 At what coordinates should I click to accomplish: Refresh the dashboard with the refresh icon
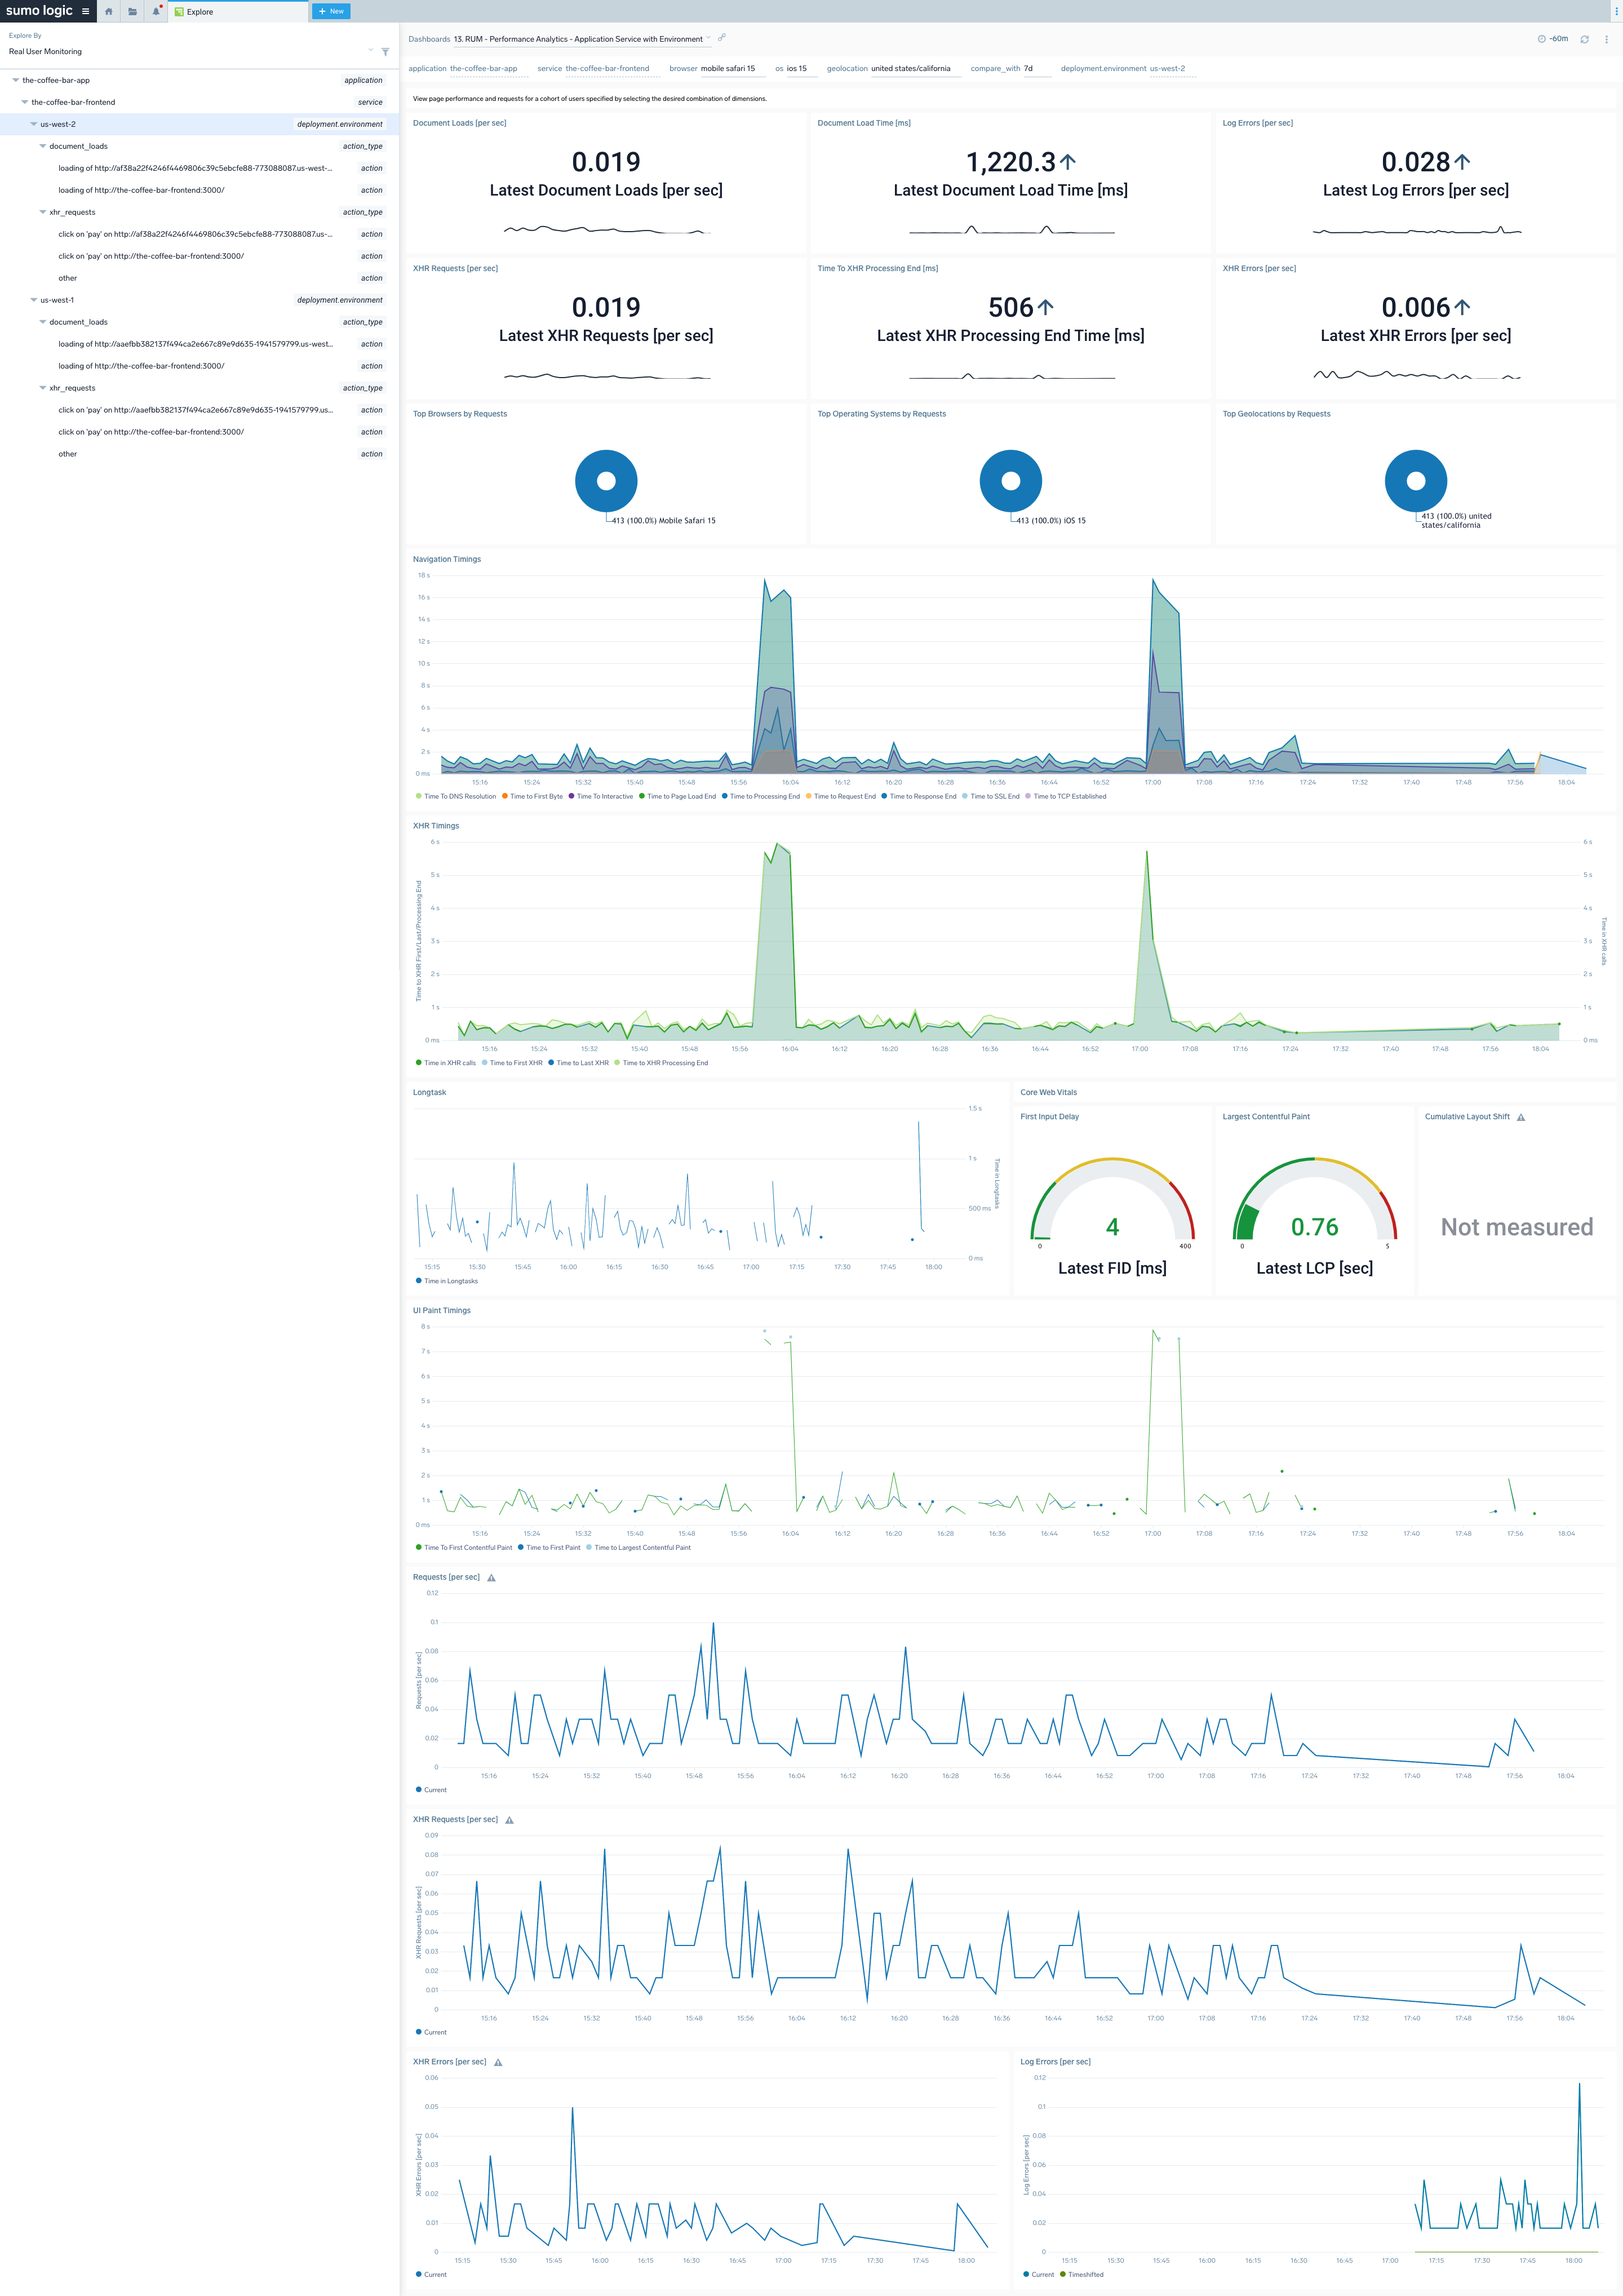click(x=1584, y=39)
